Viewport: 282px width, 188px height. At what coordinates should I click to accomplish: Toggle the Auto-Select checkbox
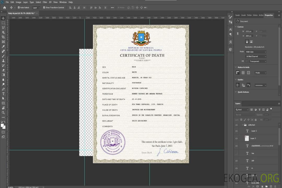(x=19, y=8)
